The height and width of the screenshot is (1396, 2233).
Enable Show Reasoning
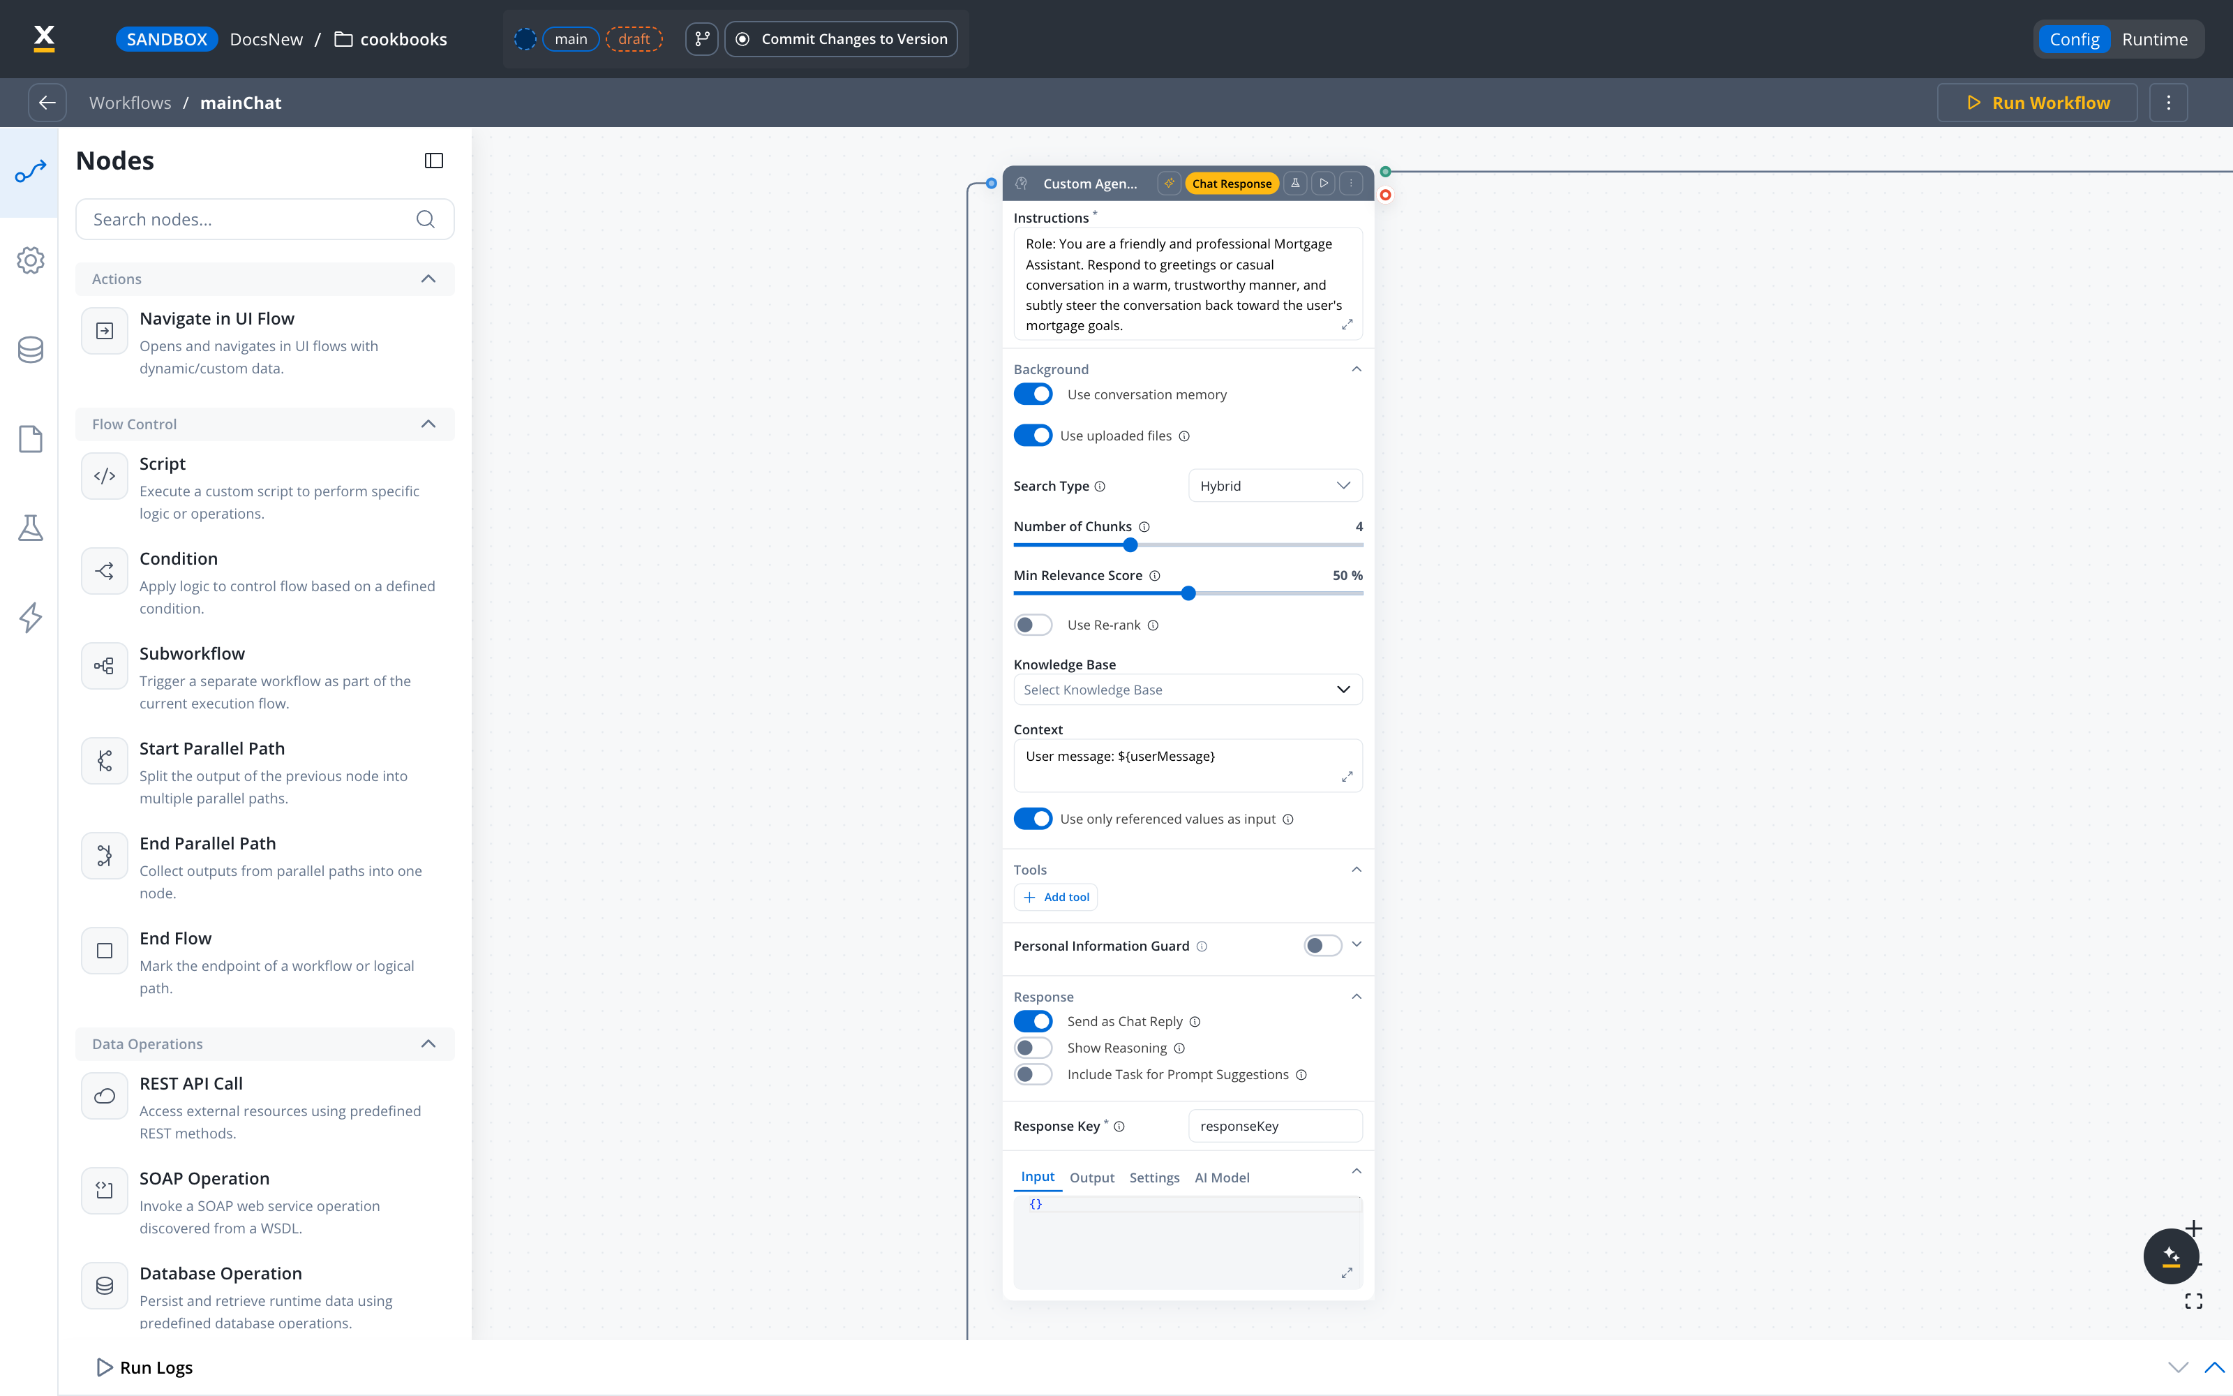pyautogui.click(x=1033, y=1048)
